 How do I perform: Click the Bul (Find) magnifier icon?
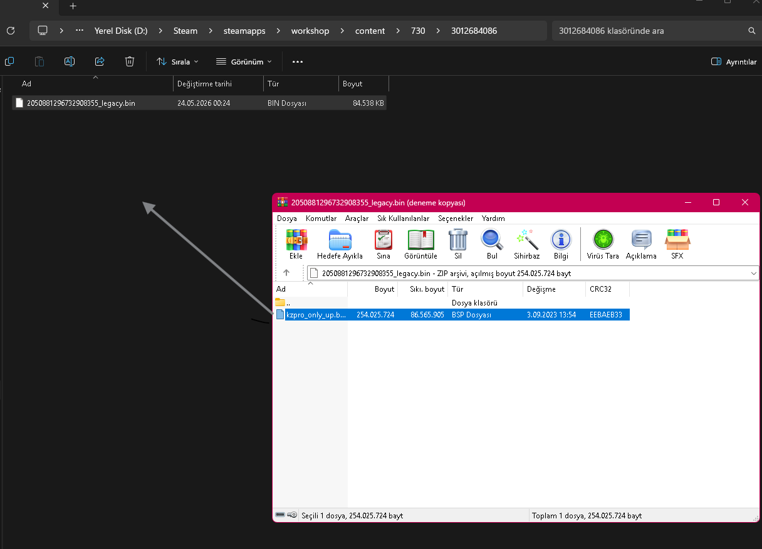pyautogui.click(x=492, y=240)
